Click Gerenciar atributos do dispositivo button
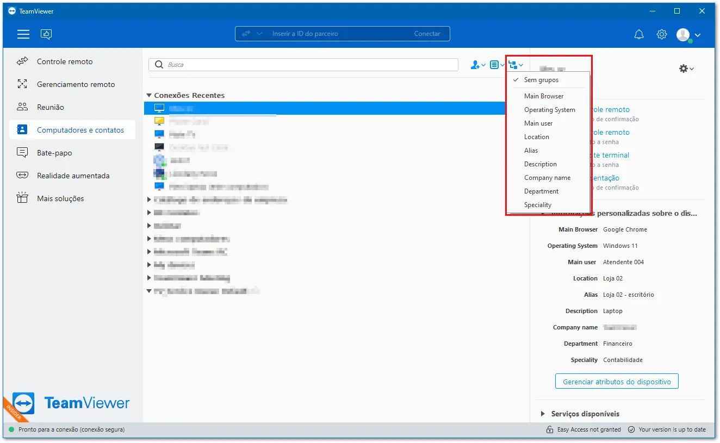This screenshot has height=443, width=720. pos(617,382)
